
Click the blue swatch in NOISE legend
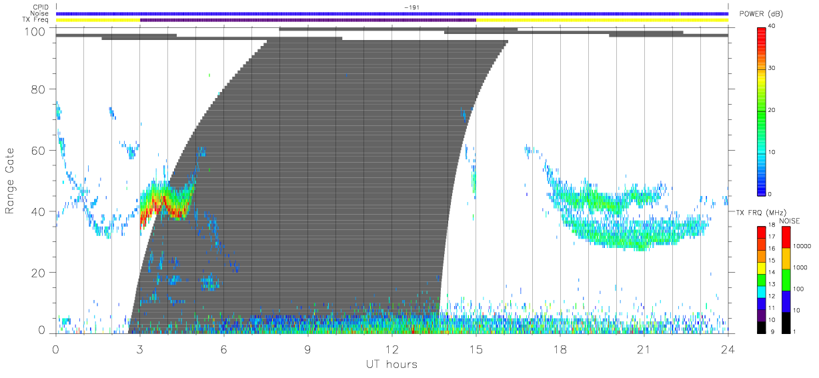pyautogui.click(x=785, y=300)
